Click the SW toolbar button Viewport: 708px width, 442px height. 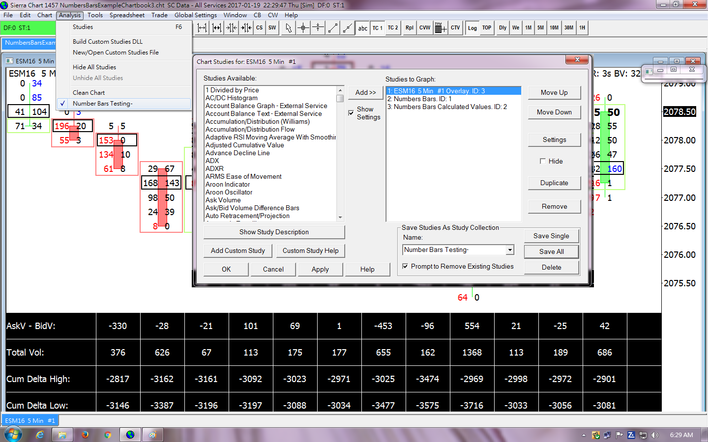point(272,28)
